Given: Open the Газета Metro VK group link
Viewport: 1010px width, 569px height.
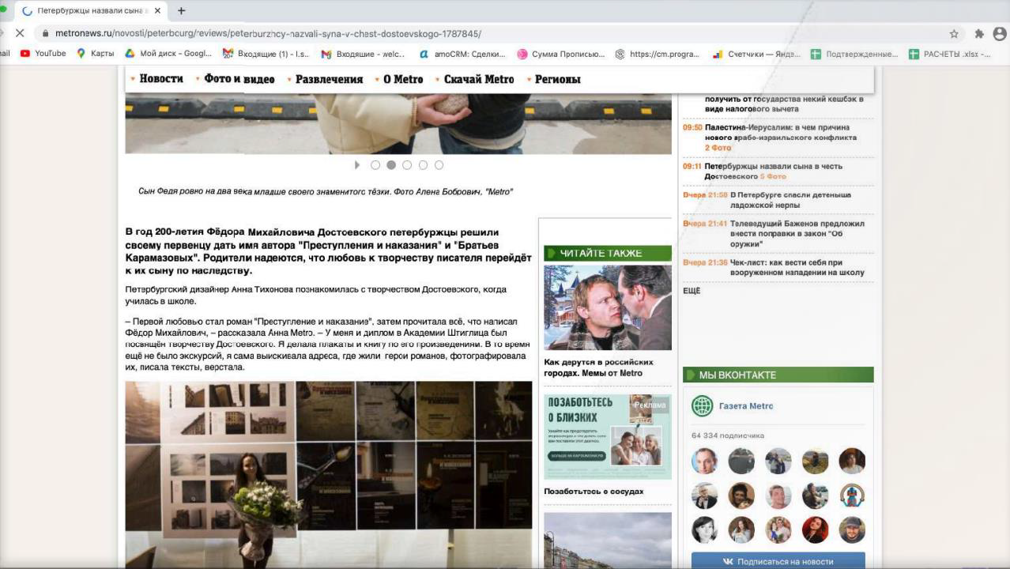Looking at the screenshot, I should 746,406.
